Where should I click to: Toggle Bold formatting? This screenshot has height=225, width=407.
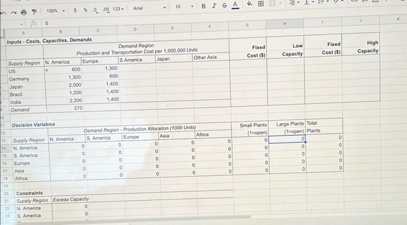(203, 6)
